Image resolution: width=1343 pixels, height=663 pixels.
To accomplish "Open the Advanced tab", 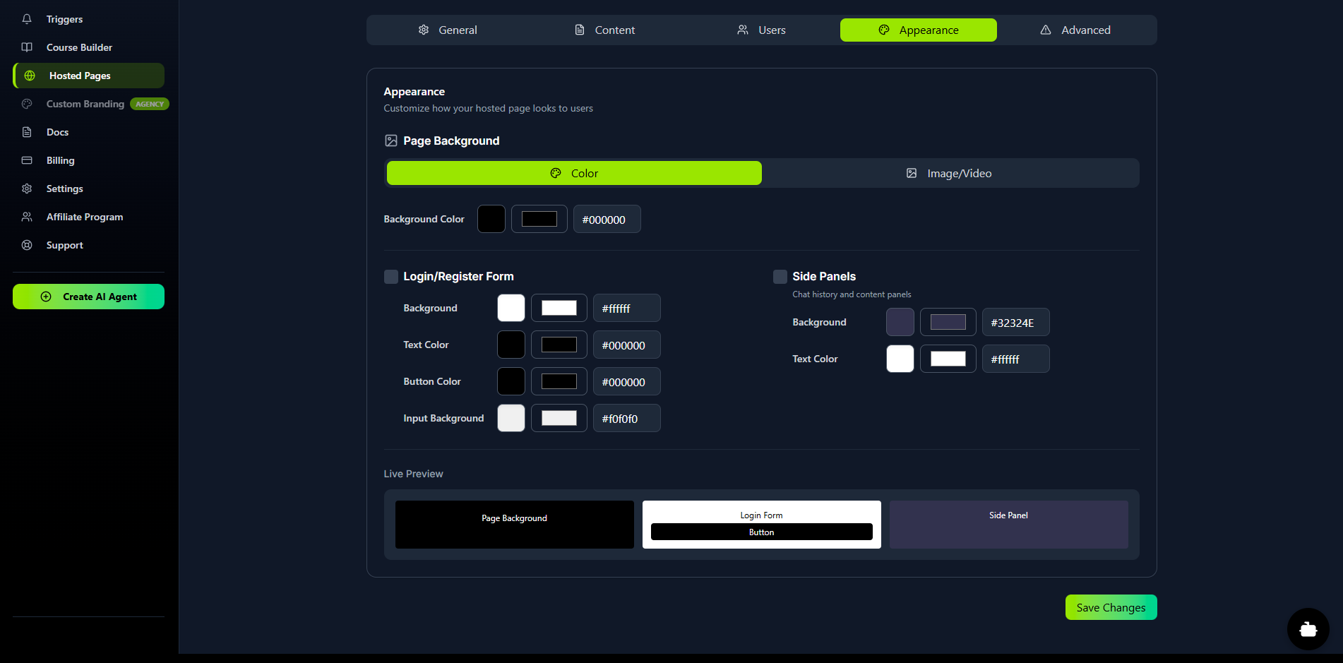I will click(1075, 30).
